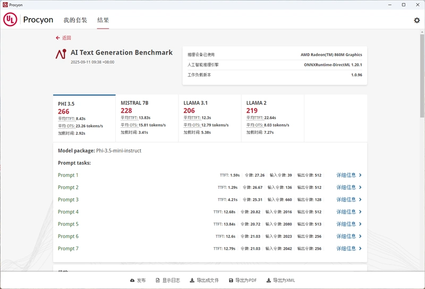Open the settings gear icon
Image resolution: width=425 pixels, height=289 pixels.
click(416, 20)
